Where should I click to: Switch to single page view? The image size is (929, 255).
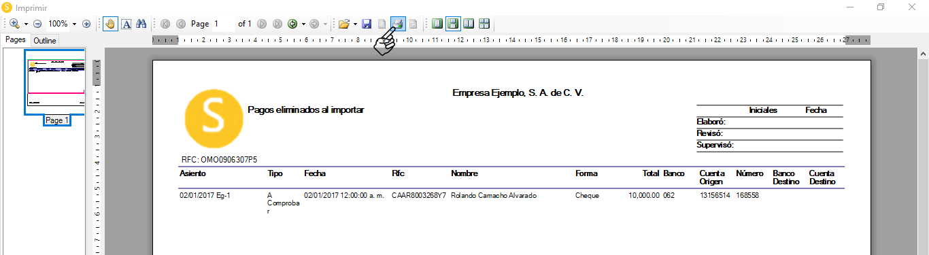437,24
